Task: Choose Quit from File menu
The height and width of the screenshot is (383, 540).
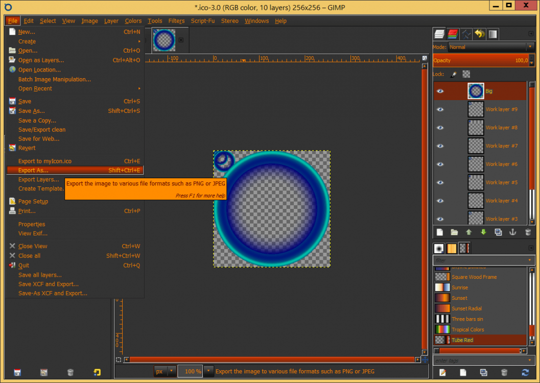Action: [75, 266]
